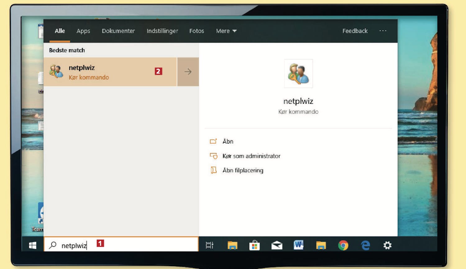
Task: Open Google Chrome from the taskbar
Action: 343,246
